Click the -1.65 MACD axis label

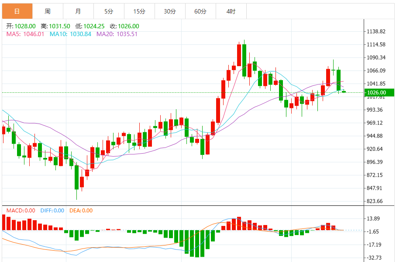(x=372, y=232)
